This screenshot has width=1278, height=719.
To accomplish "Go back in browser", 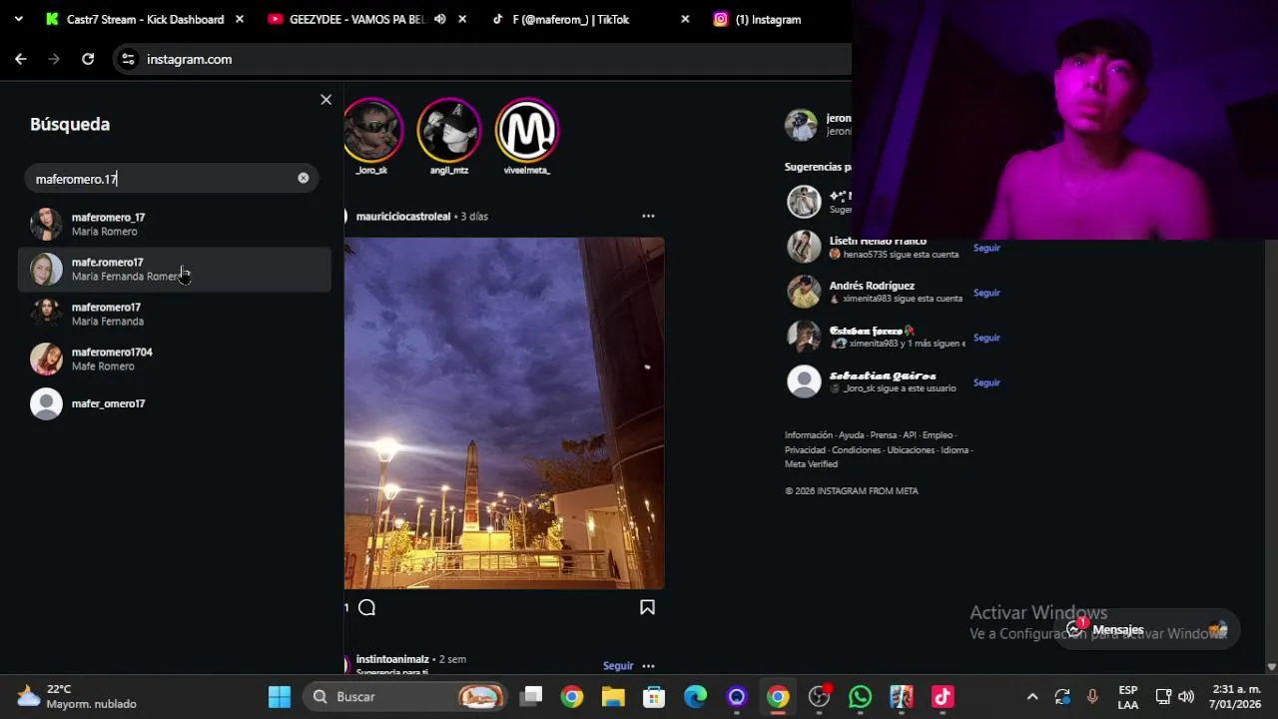I will [x=21, y=59].
